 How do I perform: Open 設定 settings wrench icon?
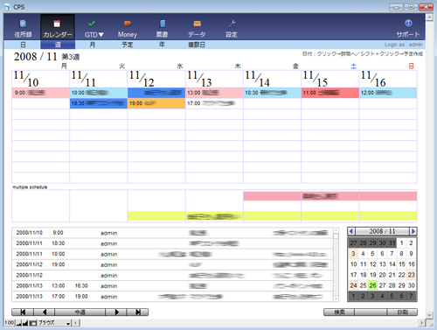(232, 24)
